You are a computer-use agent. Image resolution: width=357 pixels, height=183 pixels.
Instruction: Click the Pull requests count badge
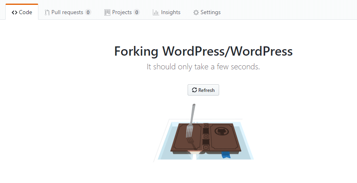[x=88, y=12]
